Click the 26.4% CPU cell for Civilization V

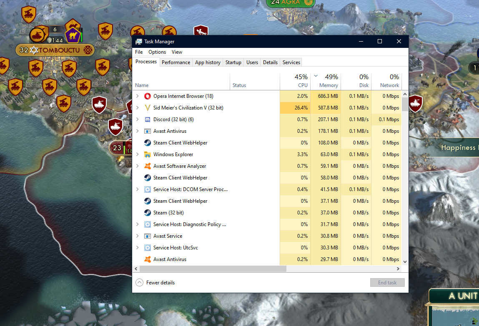coord(295,108)
